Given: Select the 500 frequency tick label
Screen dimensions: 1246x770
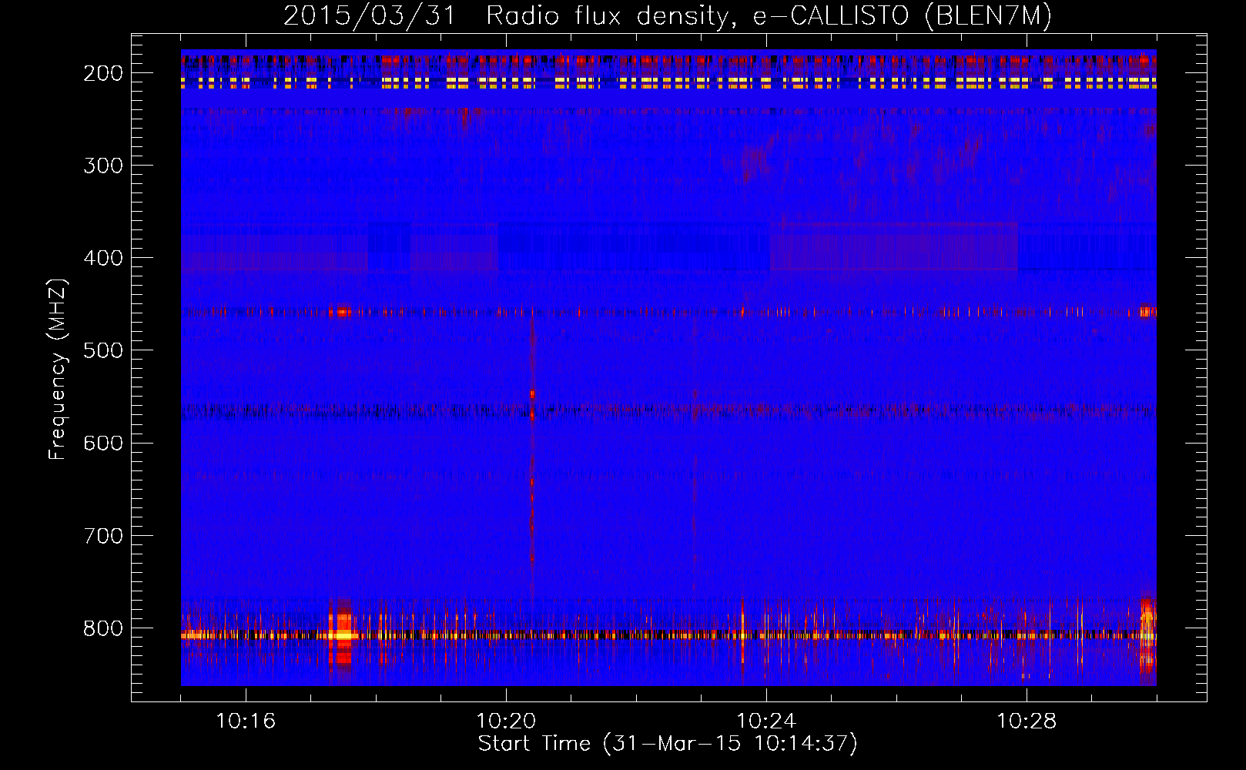Looking at the screenshot, I should [x=103, y=350].
